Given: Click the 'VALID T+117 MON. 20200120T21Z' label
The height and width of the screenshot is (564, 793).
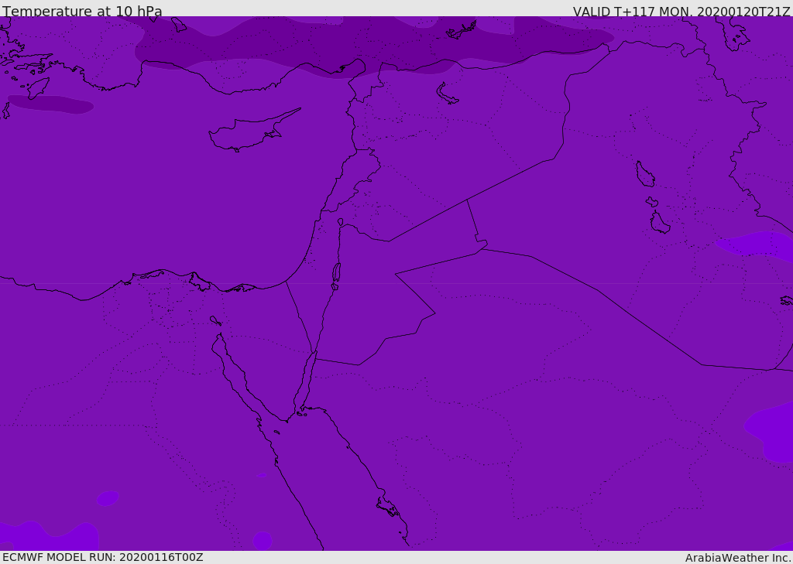Looking at the screenshot, I should (x=681, y=11).
